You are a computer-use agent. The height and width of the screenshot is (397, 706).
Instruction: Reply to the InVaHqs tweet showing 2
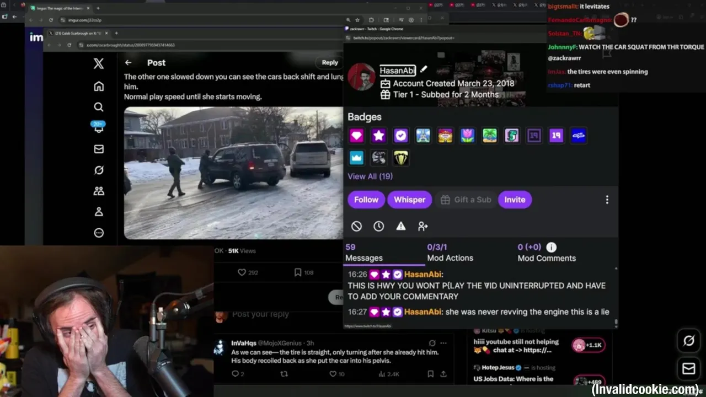238,374
